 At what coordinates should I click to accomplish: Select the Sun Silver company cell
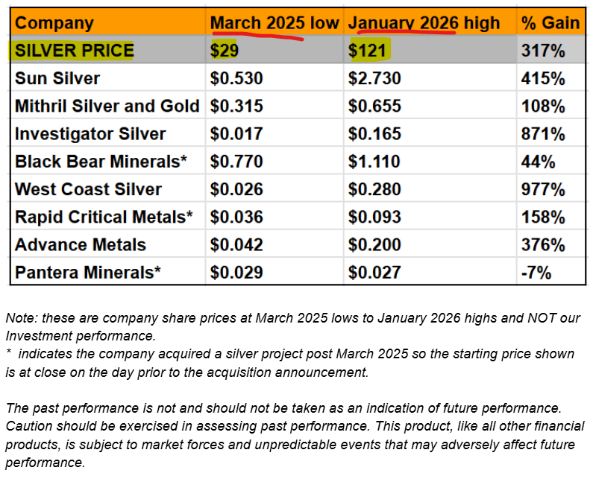click(x=57, y=79)
